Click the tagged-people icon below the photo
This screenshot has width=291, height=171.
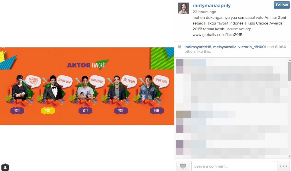(x=5, y=167)
